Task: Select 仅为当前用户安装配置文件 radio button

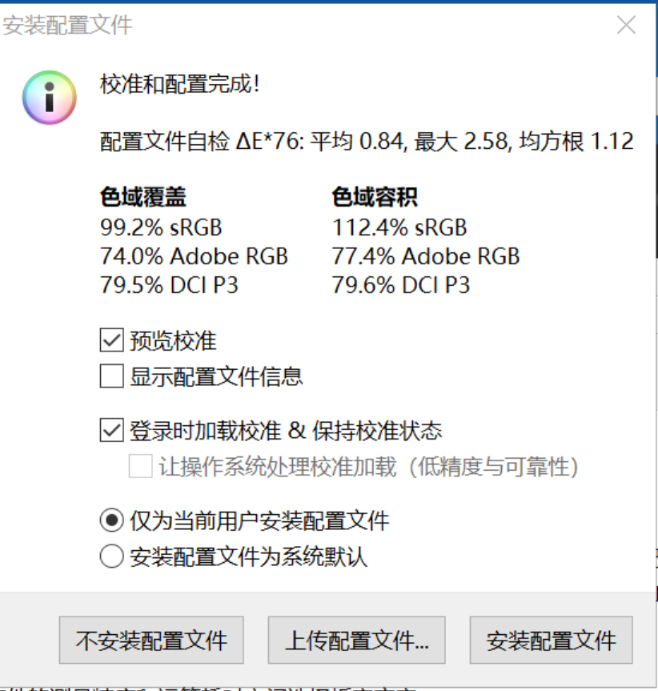Action: click(111, 520)
